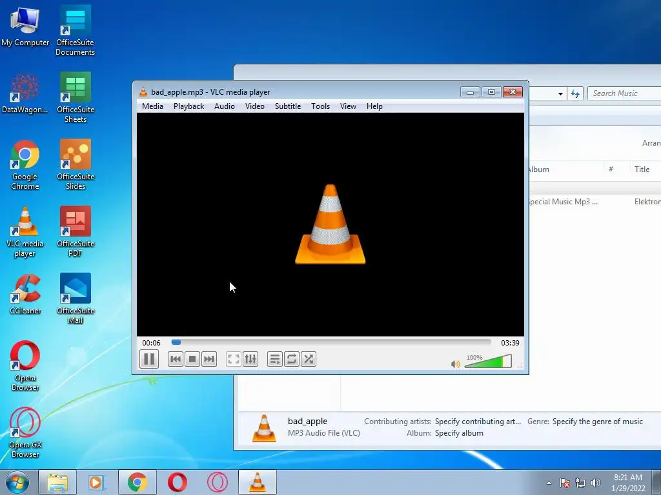
Task: Open the Subtitle menu
Action: click(x=288, y=106)
